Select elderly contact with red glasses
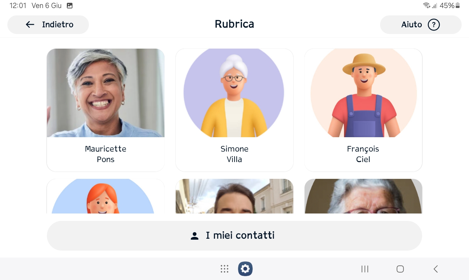Screen dimensions: 469x280 coord(363,196)
